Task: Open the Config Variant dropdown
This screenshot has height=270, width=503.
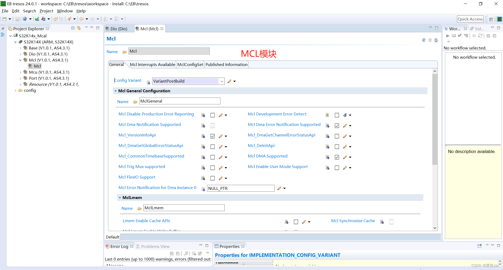Action: (222, 81)
